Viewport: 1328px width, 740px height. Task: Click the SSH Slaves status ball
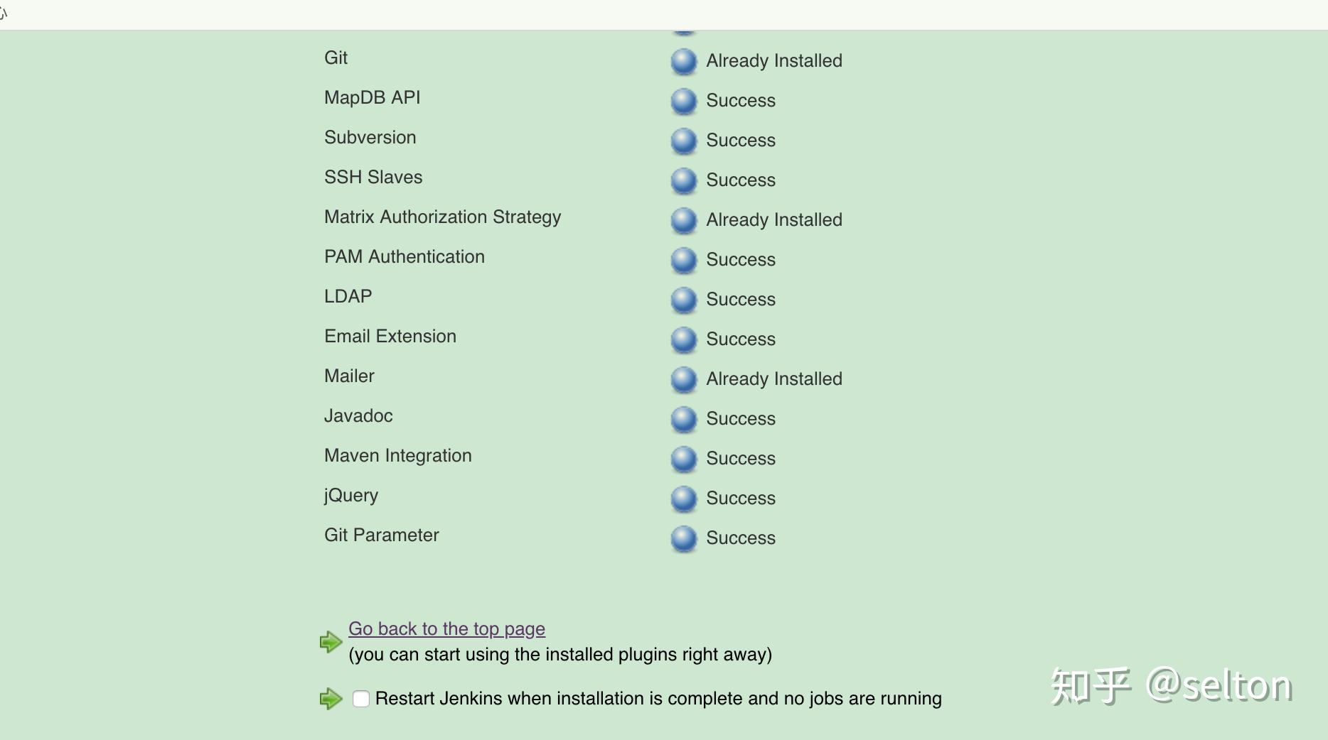click(684, 181)
